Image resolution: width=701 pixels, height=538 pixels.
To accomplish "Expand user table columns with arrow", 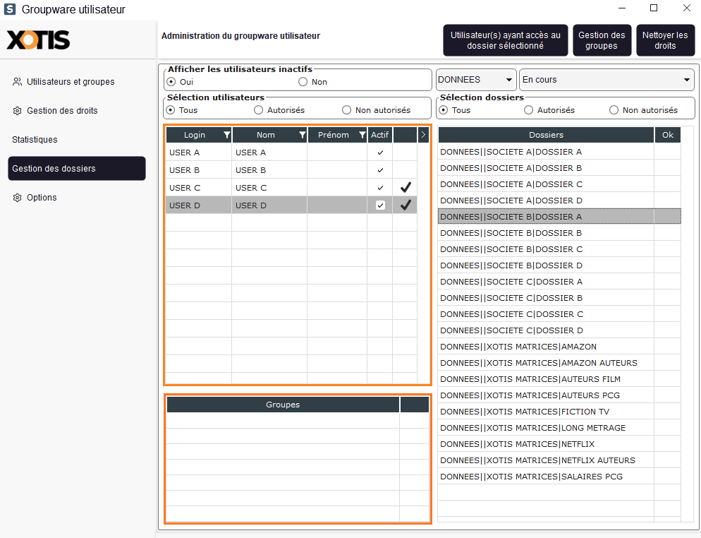I will click(423, 135).
